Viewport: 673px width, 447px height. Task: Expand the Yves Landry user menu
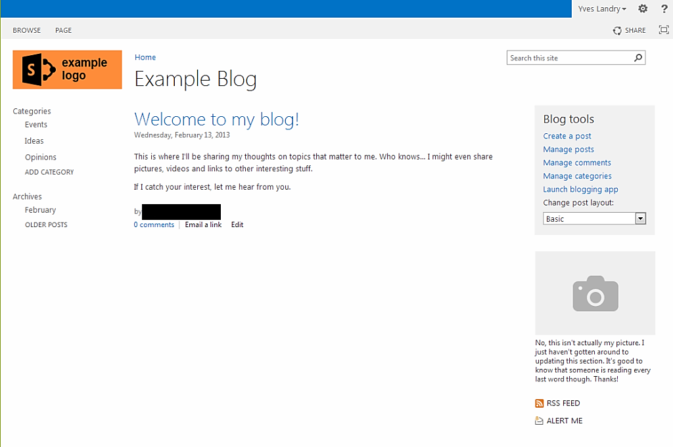click(602, 9)
